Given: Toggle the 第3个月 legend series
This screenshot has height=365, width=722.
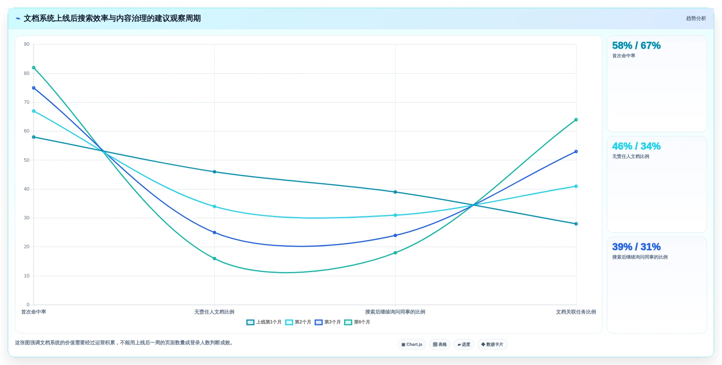Looking at the screenshot, I should tap(328, 322).
